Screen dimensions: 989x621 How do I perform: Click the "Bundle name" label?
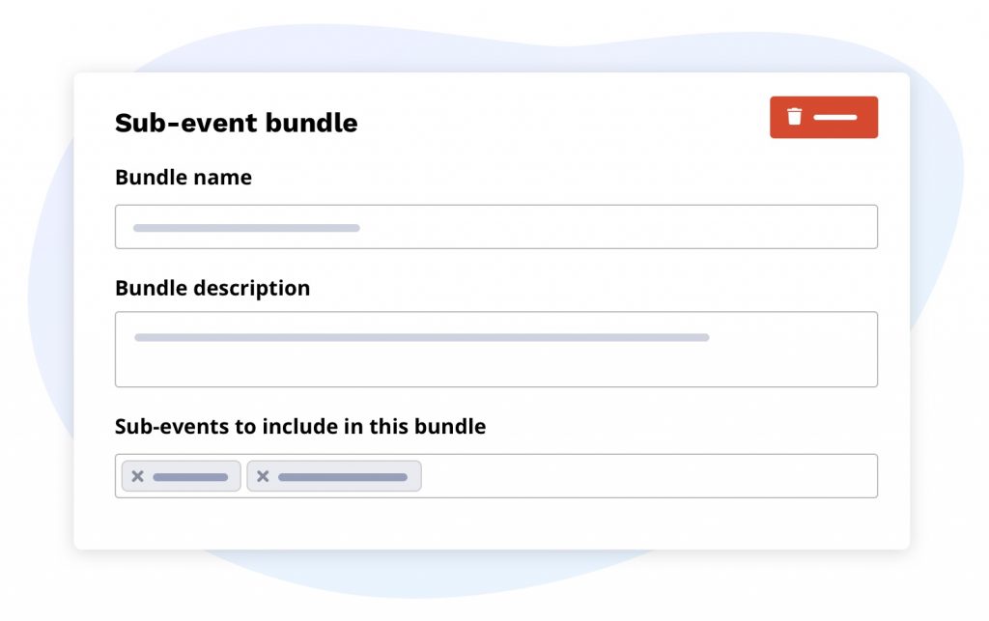click(x=183, y=178)
